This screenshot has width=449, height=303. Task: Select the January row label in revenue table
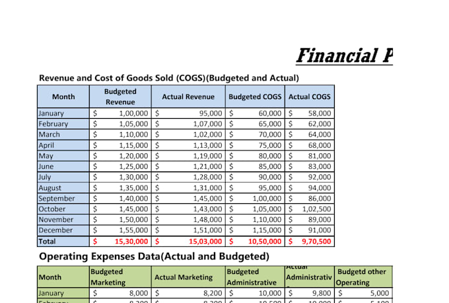(x=63, y=113)
